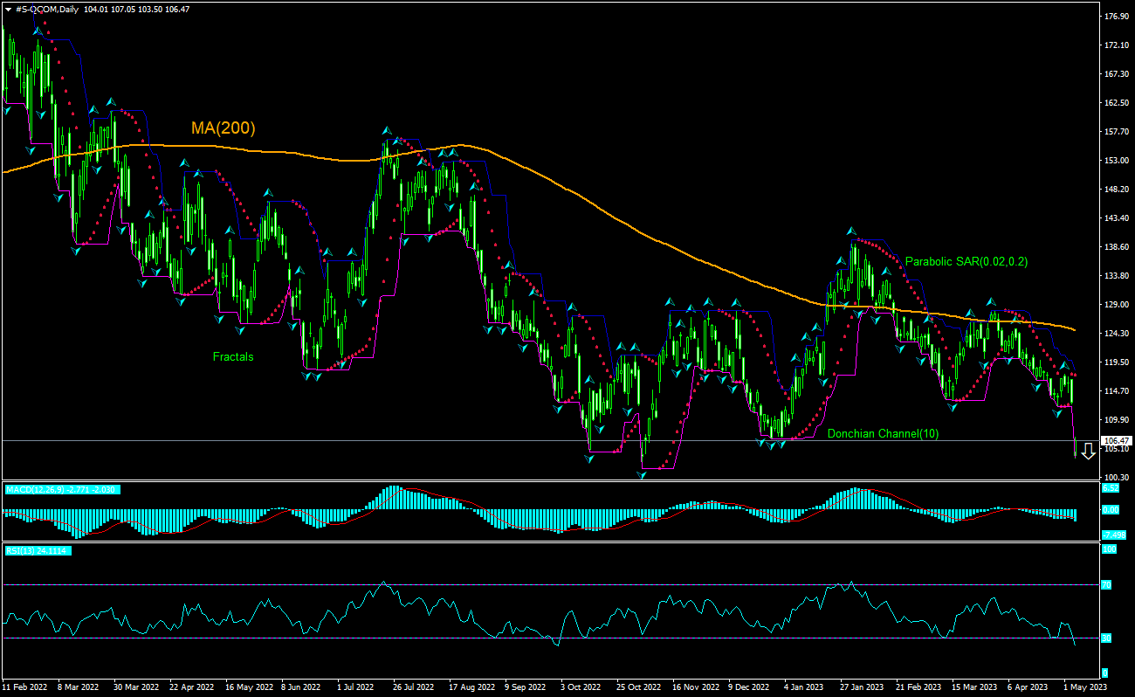This screenshot has height=697, width=1135.
Task: Click the MACD(12,26,9) indicator label
Action: click(x=61, y=490)
